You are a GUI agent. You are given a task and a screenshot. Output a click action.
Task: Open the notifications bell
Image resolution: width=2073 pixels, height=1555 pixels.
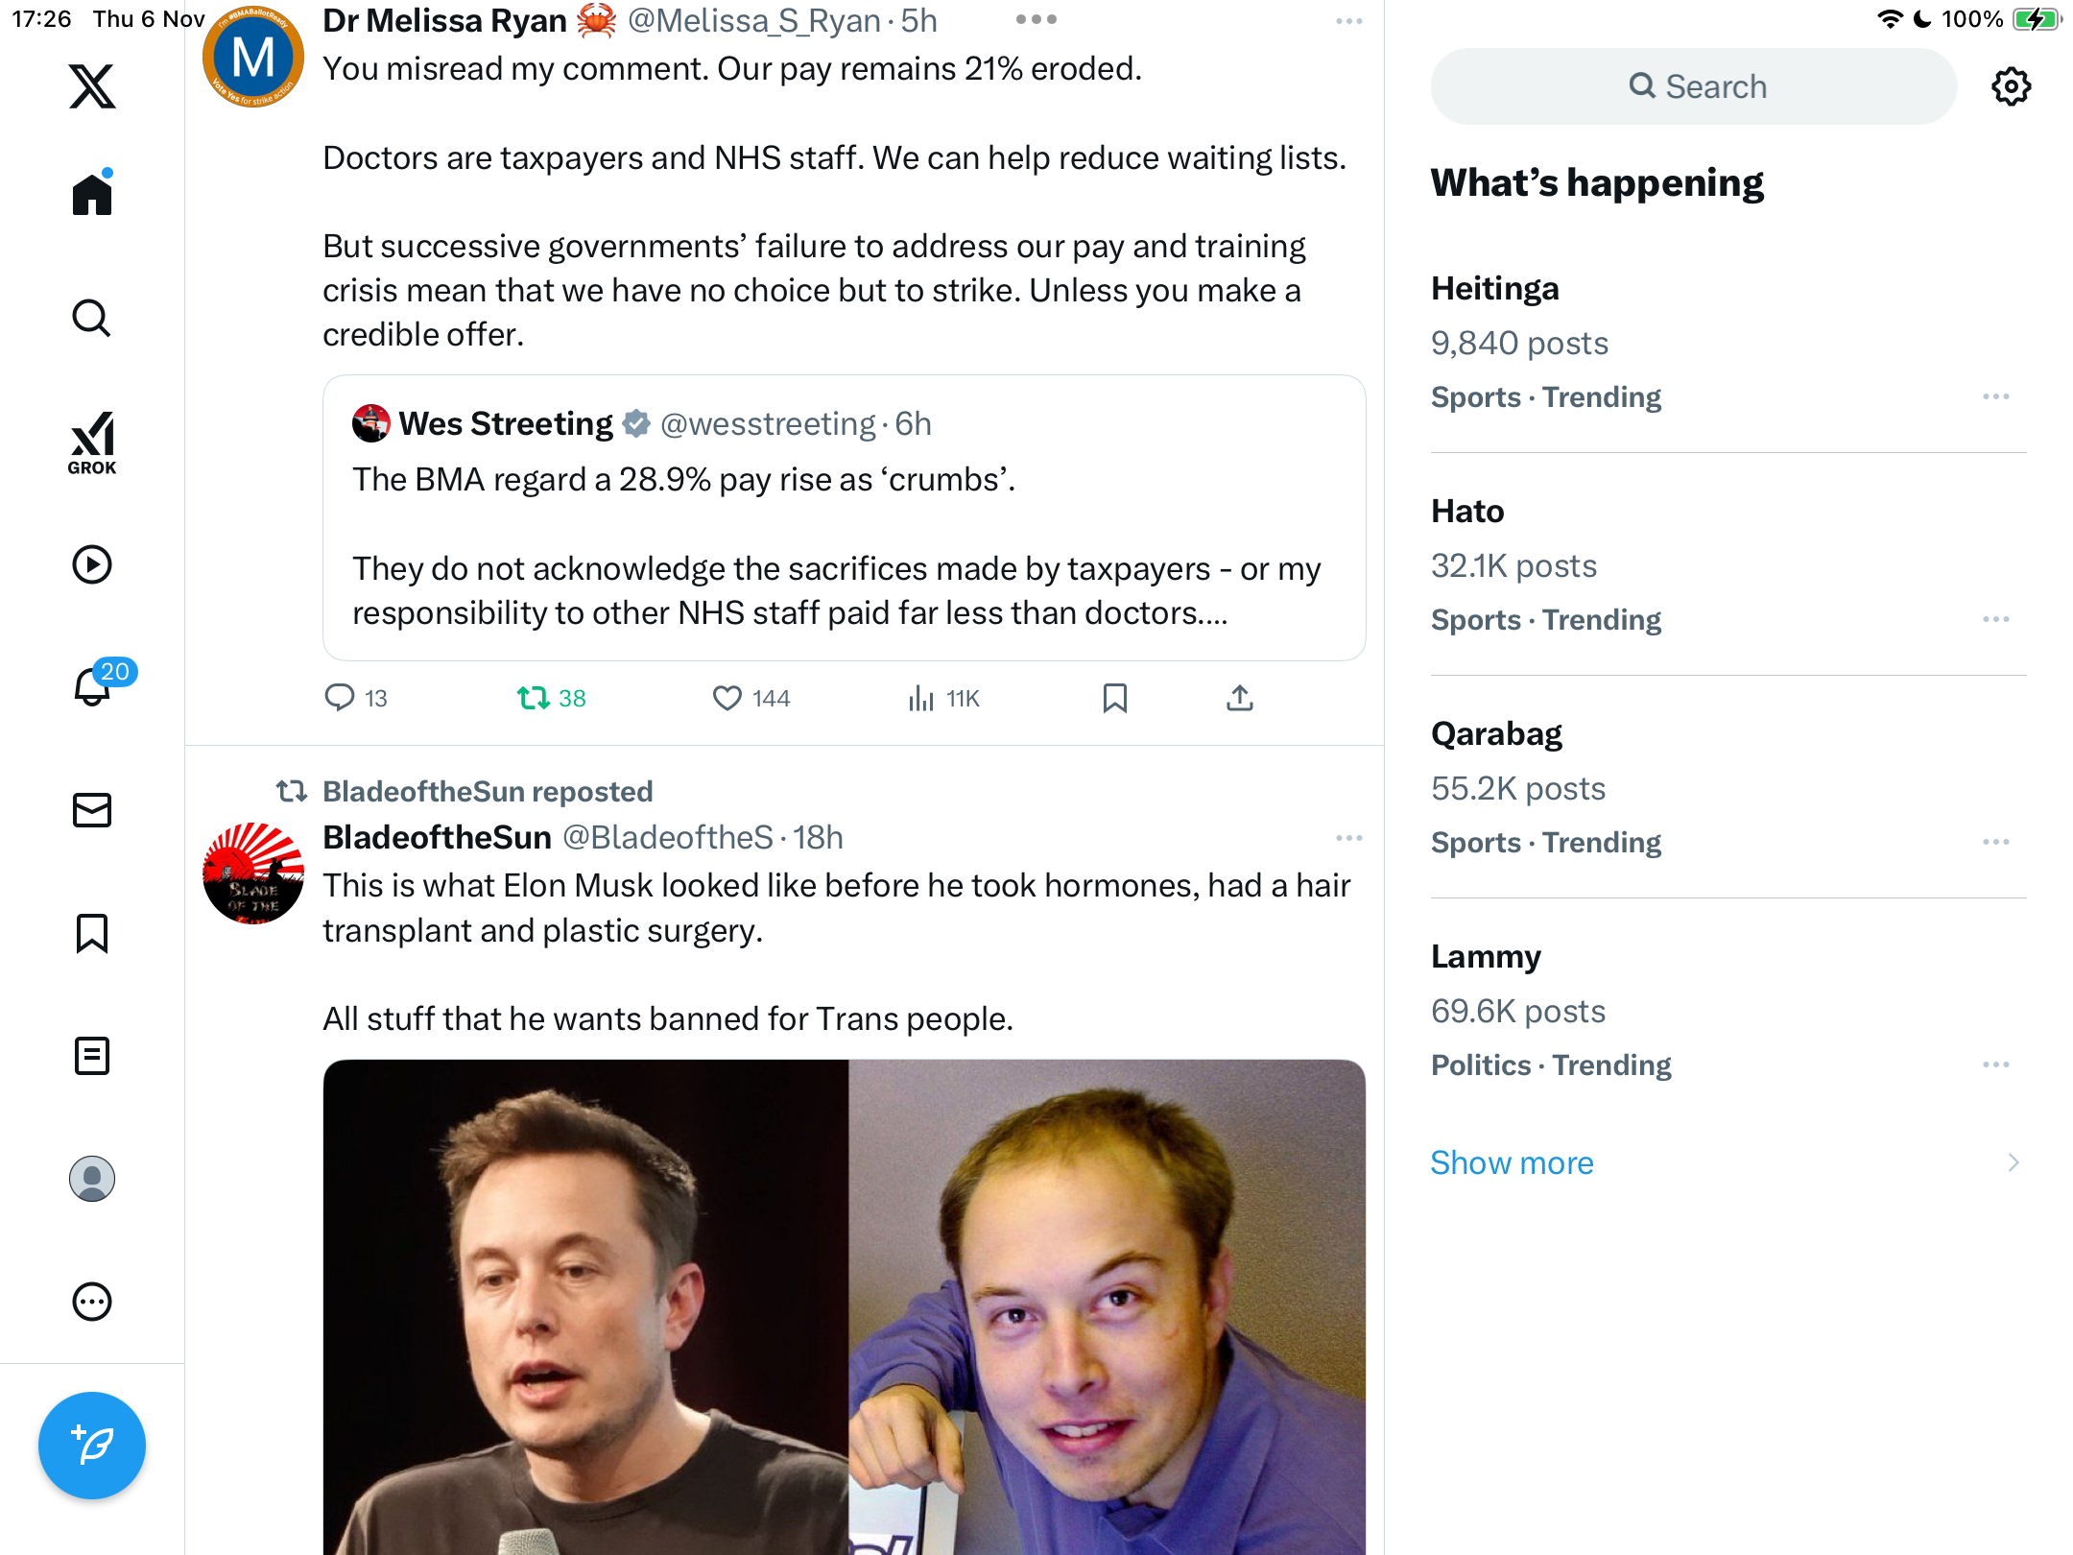tap(92, 686)
